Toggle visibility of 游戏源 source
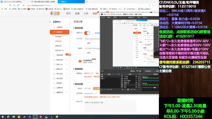The width and height of the screenshot is (212, 119). tap(136, 79)
